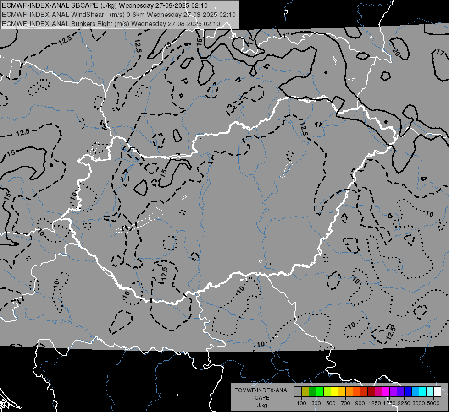Click the 1750 value on the legend scale
This screenshot has width=449, height=412.
coord(389,403)
